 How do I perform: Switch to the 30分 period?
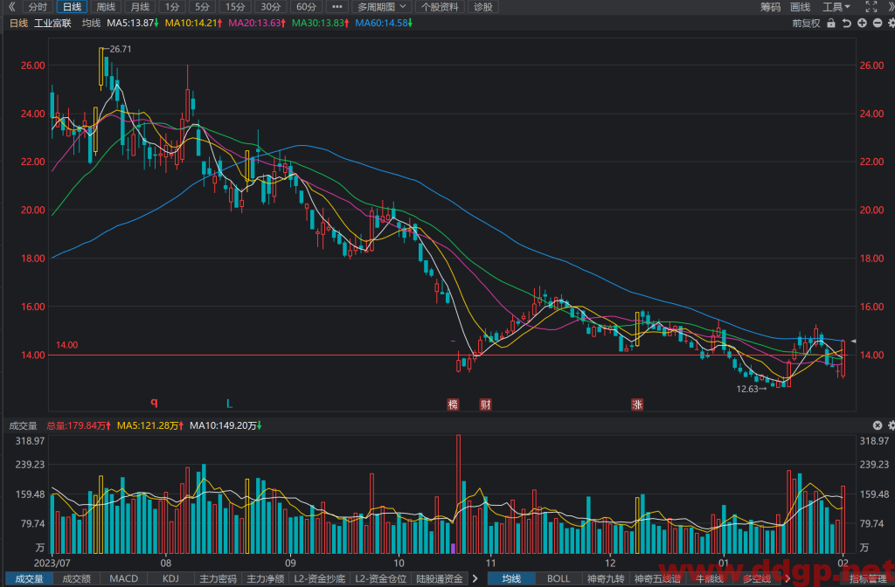(271, 7)
